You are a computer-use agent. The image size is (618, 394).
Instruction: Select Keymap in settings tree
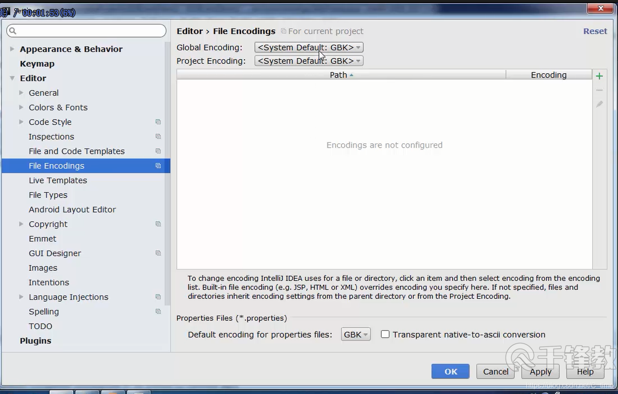pyautogui.click(x=37, y=64)
